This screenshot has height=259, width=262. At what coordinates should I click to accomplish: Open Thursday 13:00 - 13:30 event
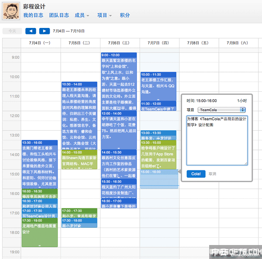(x=159, y=135)
